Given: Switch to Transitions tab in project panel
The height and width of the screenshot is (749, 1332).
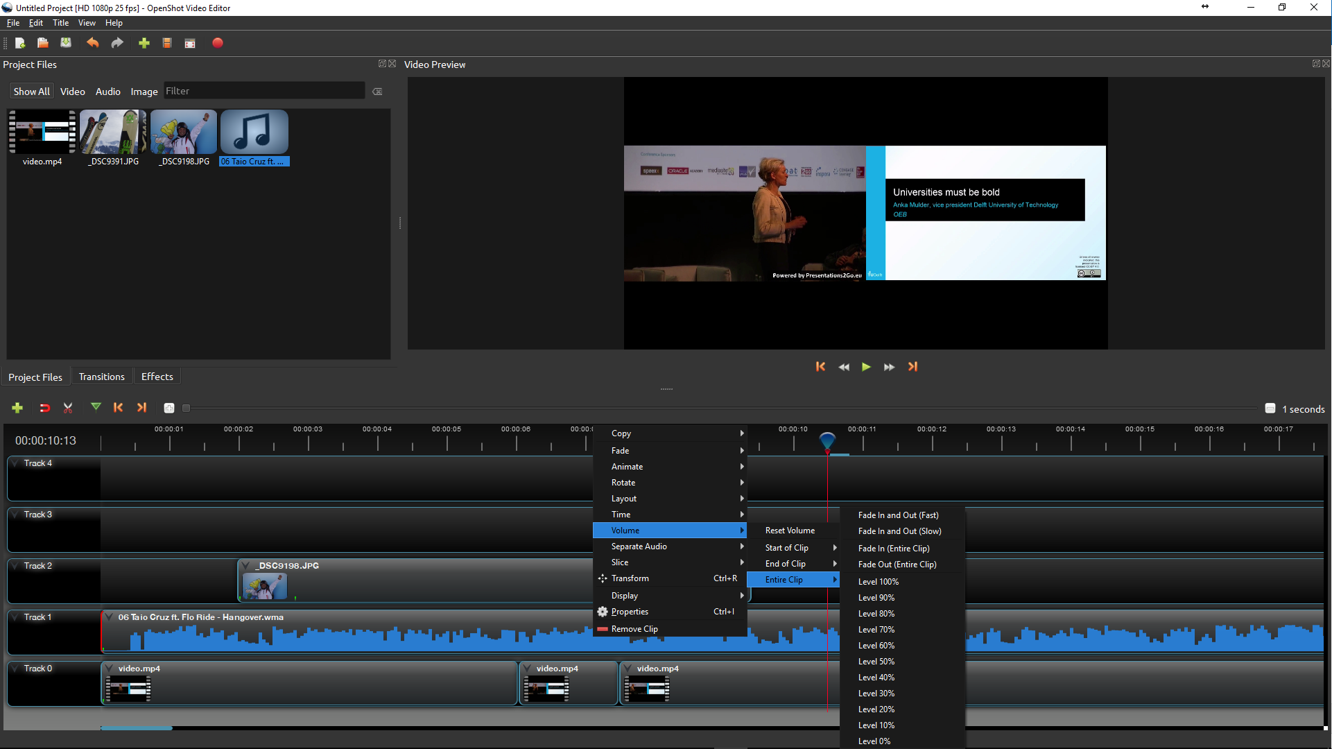Looking at the screenshot, I should point(101,376).
